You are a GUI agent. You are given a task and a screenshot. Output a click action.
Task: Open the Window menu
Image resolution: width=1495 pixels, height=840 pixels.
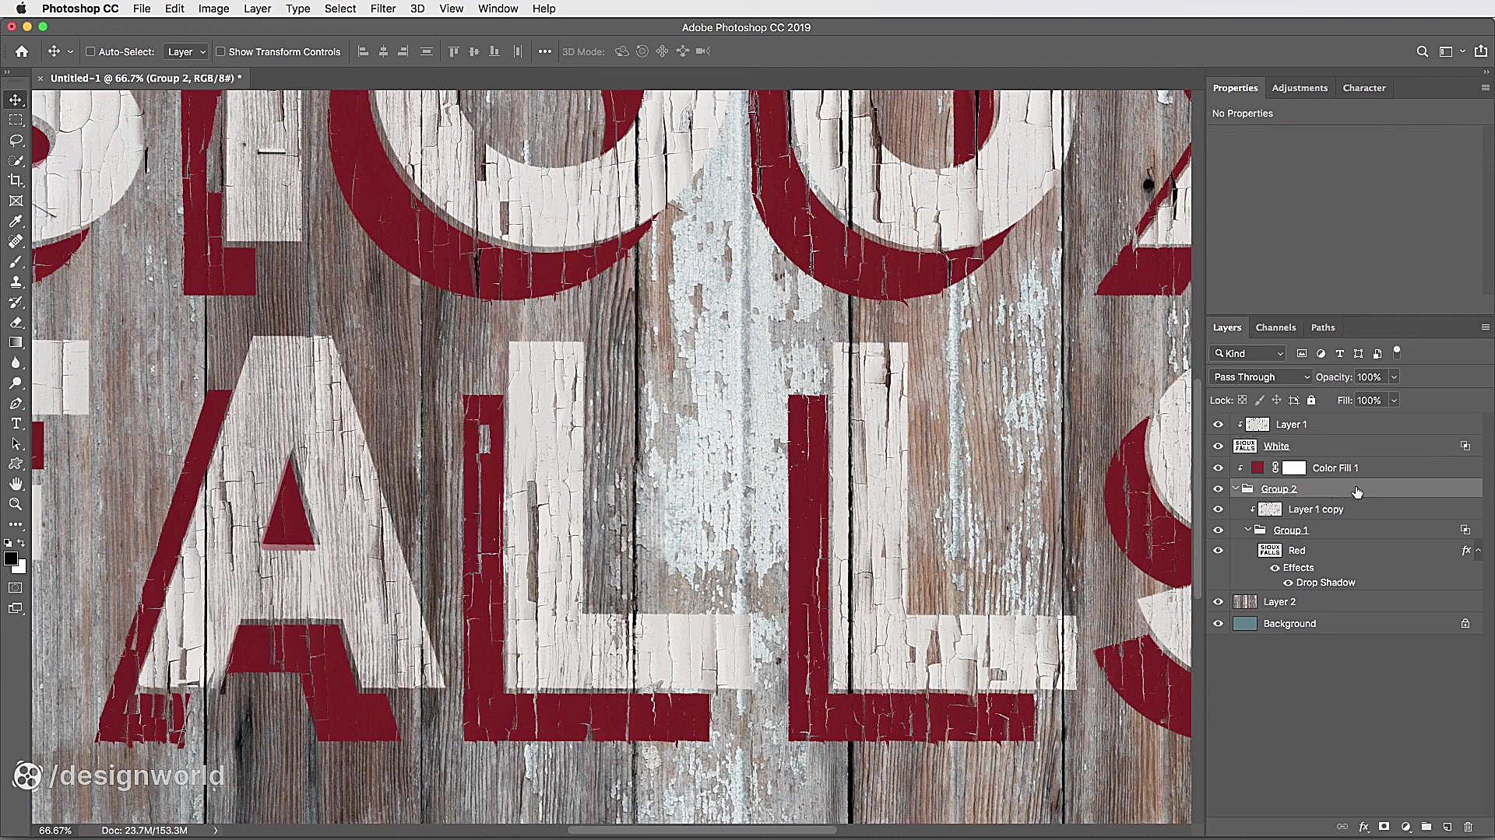click(498, 9)
